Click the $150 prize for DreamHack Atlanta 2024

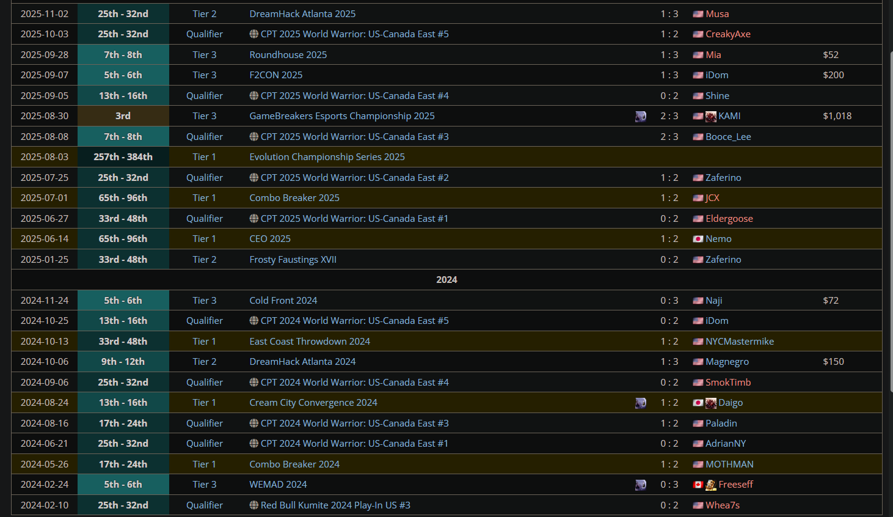[834, 362]
